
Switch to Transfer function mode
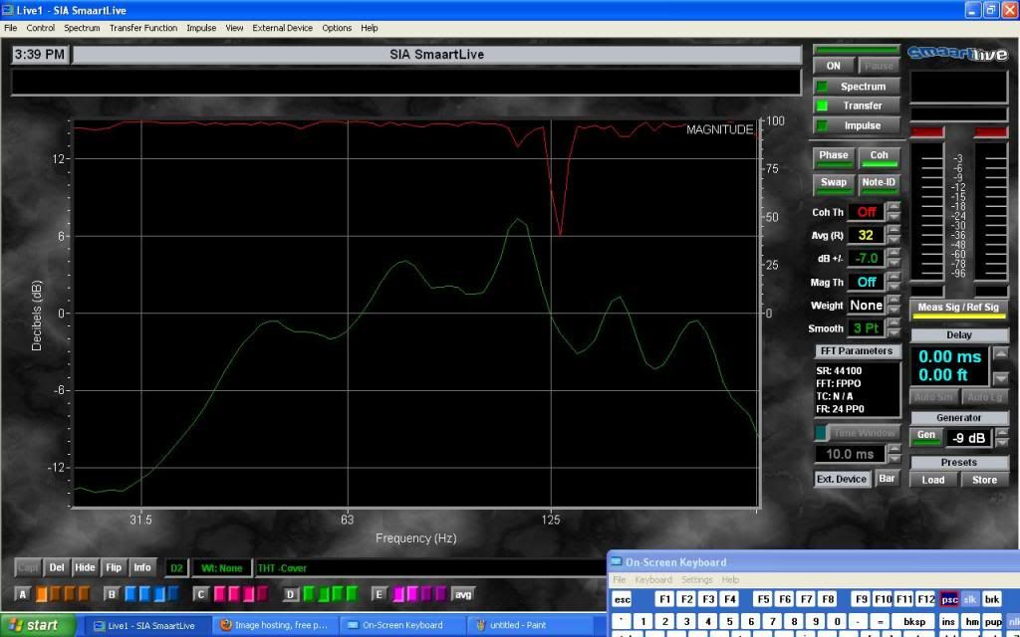[x=858, y=106]
